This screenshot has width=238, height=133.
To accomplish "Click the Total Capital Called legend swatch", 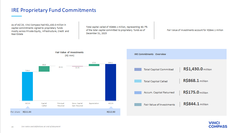I will pyautogui.click(x=138, y=81).
